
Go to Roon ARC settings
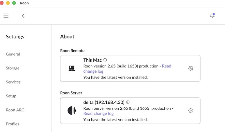click(x=15, y=110)
